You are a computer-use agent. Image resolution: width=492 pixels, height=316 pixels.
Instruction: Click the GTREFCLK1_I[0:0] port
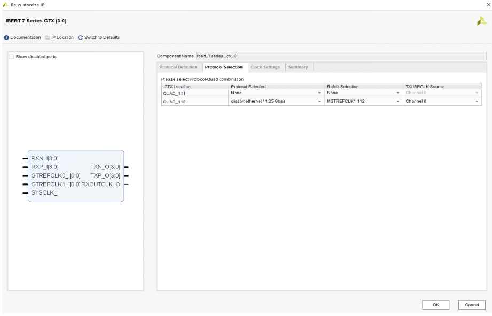(56, 184)
